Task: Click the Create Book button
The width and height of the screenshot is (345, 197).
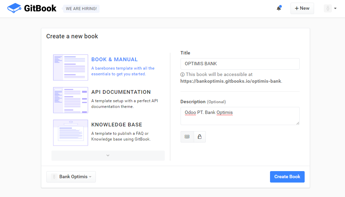Action: 287,177
